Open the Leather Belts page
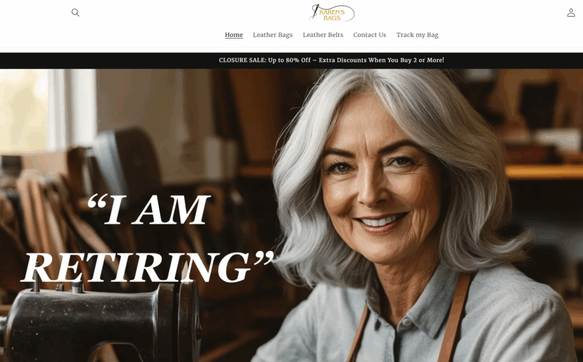The image size is (583, 362). (x=323, y=35)
